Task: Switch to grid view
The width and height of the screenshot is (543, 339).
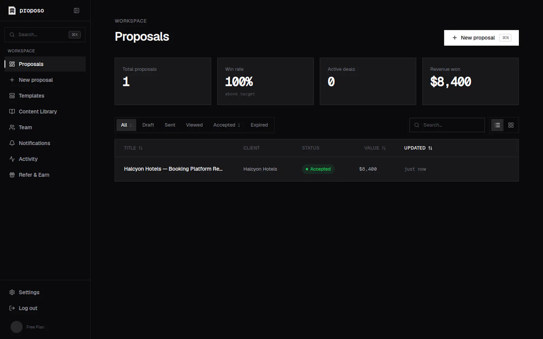Action: coord(511,125)
